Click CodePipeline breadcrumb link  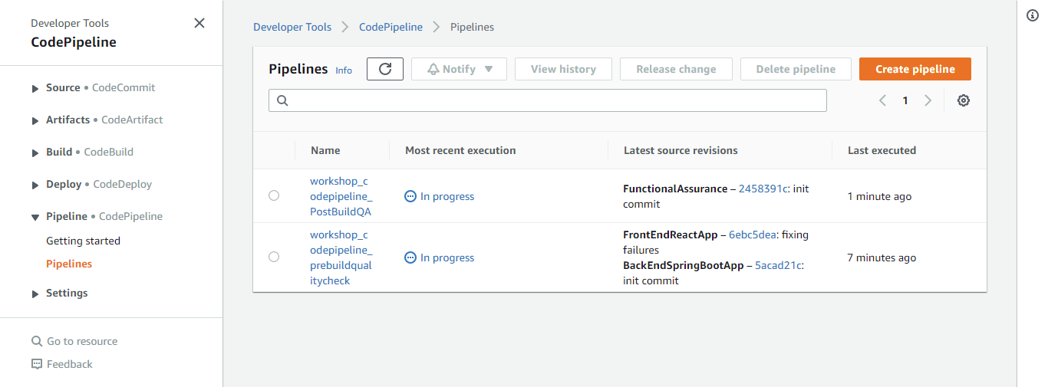coord(391,27)
